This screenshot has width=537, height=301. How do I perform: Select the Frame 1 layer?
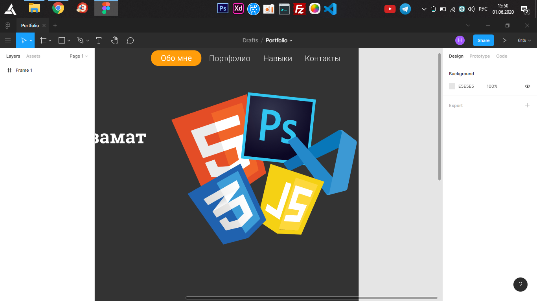[x=24, y=70]
